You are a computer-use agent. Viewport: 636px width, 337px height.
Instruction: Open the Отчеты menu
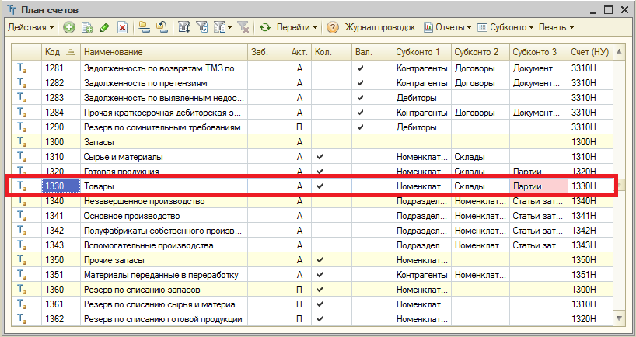[x=447, y=27]
